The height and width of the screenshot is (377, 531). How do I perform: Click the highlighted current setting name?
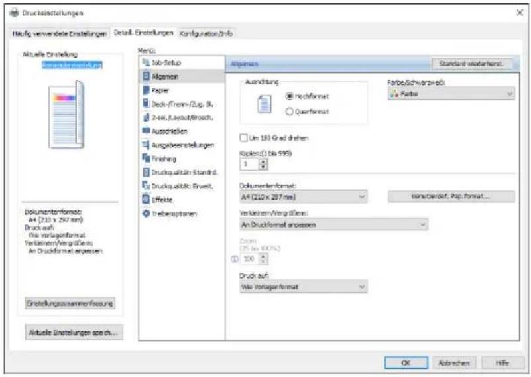72,65
